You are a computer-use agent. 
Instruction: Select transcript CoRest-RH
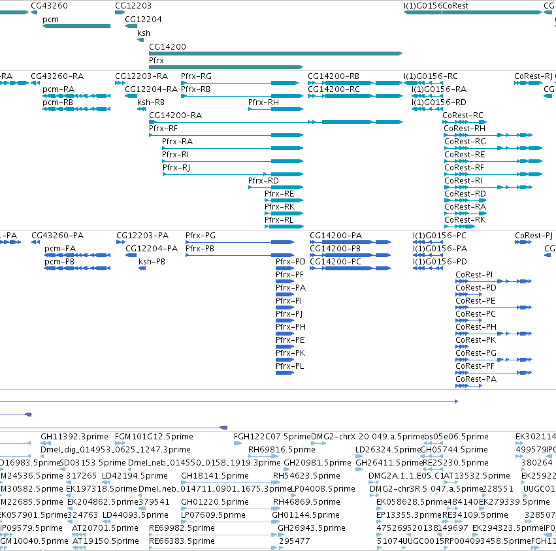tap(488, 135)
